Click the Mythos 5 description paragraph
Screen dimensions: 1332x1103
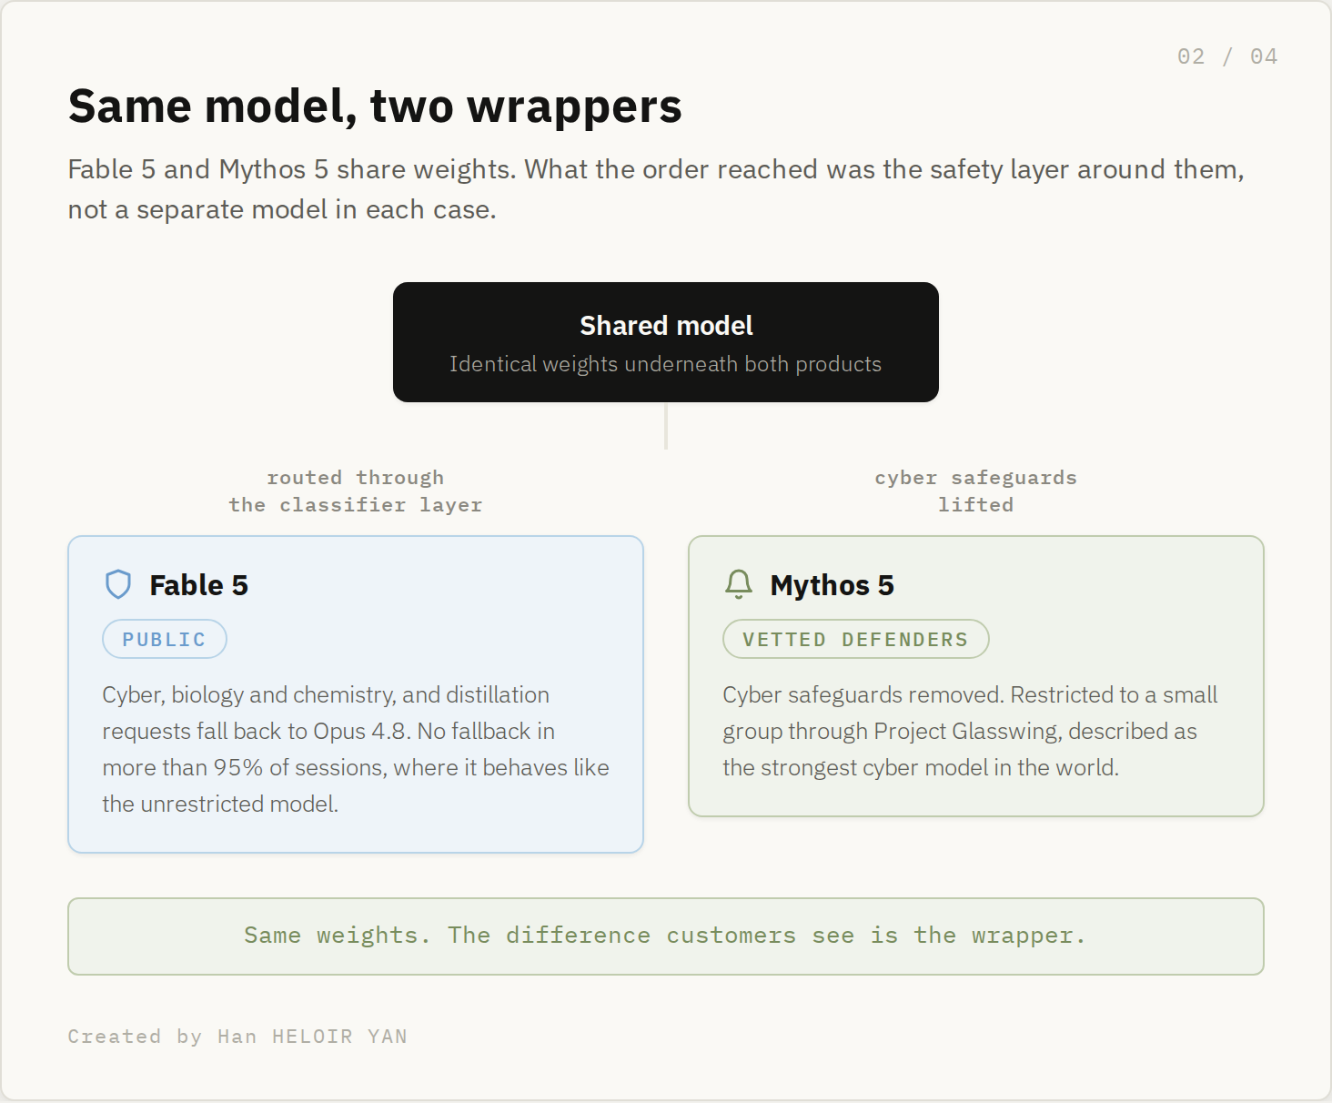[970, 731]
